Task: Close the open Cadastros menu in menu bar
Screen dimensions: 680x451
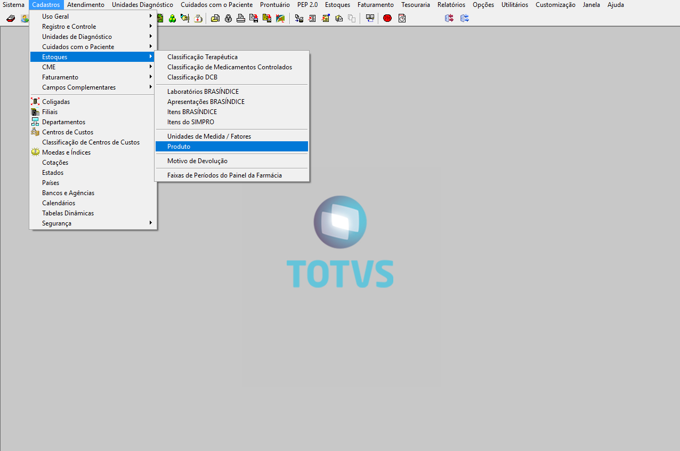Action: pyautogui.click(x=46, y=5)
